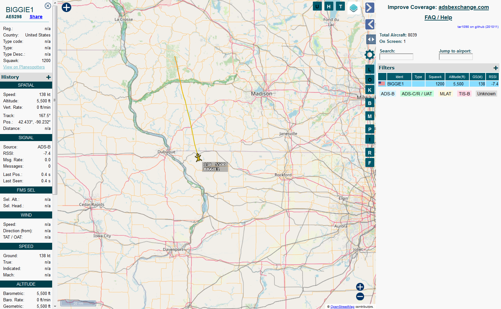This screenshot has height=309, width=501.
Task: Click the US flag in BIGGIE1 row
Action: (x=382, y=84)
